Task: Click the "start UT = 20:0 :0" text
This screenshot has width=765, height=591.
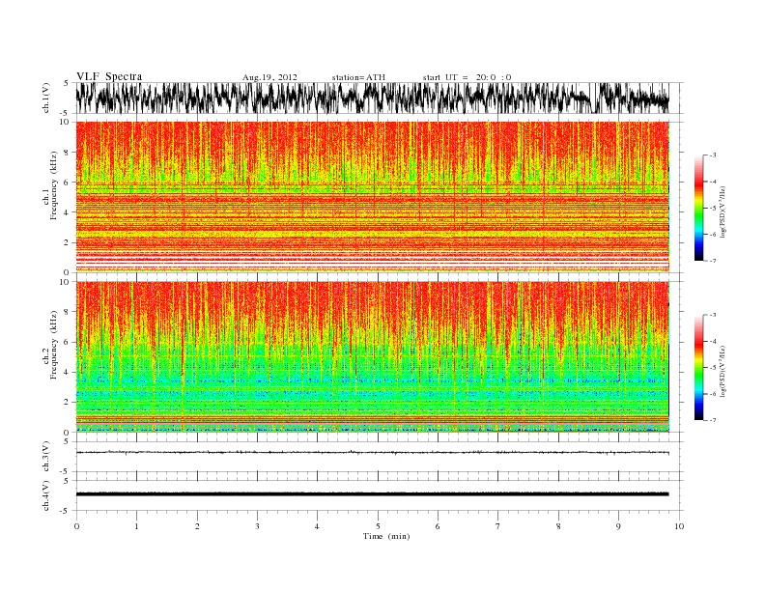Action: tap(467, 77)
